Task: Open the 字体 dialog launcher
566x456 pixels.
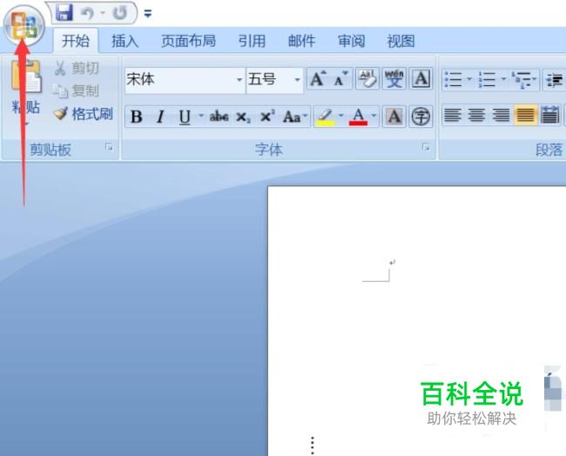Action: pyautogui.click(x=426, y=147)
